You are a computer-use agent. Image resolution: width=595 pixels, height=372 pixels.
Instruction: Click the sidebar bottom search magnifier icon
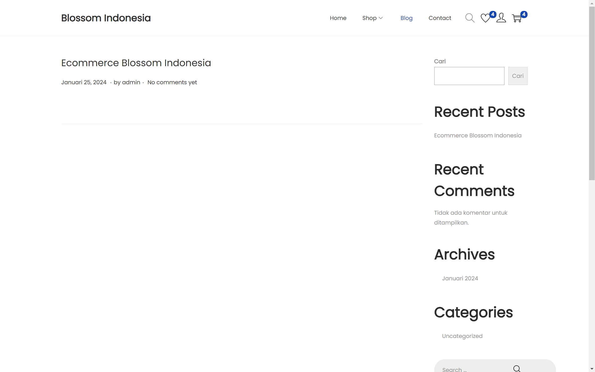(x=517, y=369)
